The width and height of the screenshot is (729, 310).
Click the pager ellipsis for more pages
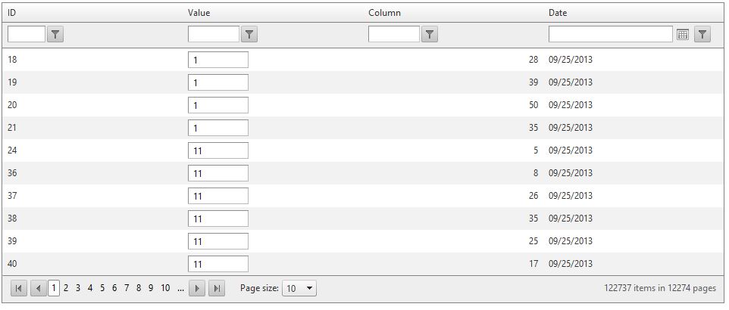pos(180,288)
